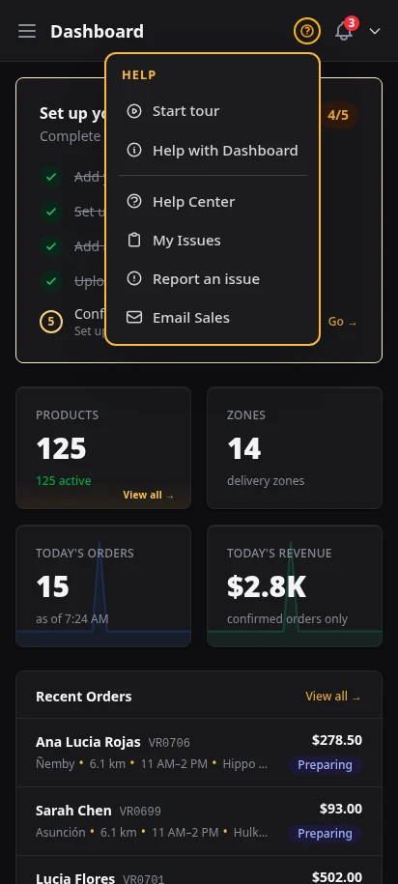398x884 pixels.
Task: Click the Recent Orders heading
Action: [x=84, y=697]
